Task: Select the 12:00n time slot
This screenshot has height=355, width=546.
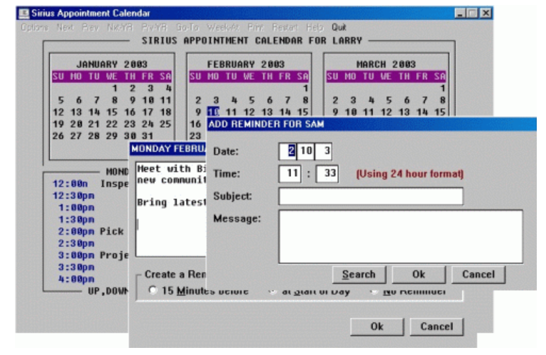Action: [x=70, y=184]
